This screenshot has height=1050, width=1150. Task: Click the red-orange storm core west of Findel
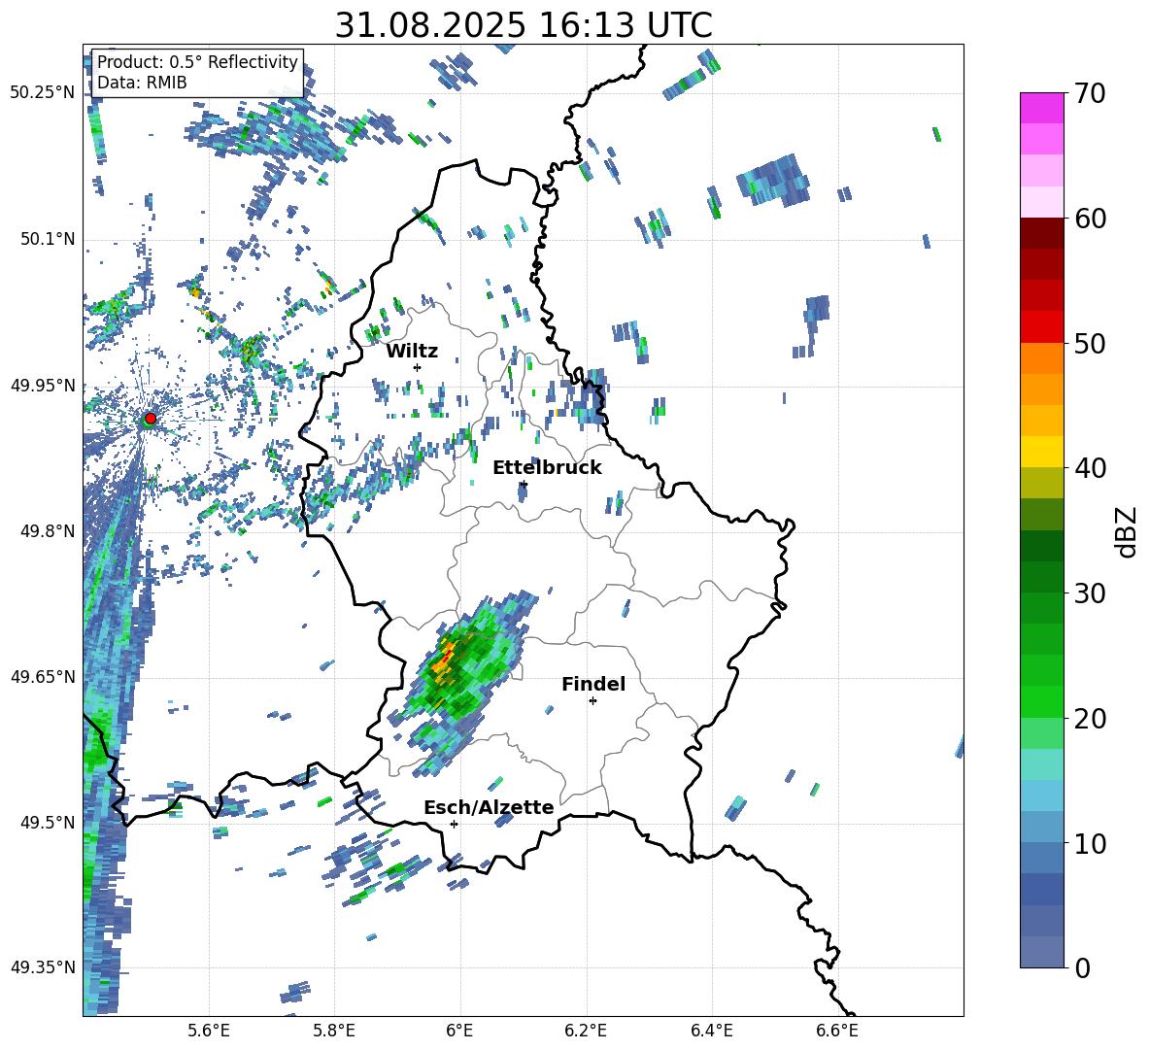coord(445,657)
